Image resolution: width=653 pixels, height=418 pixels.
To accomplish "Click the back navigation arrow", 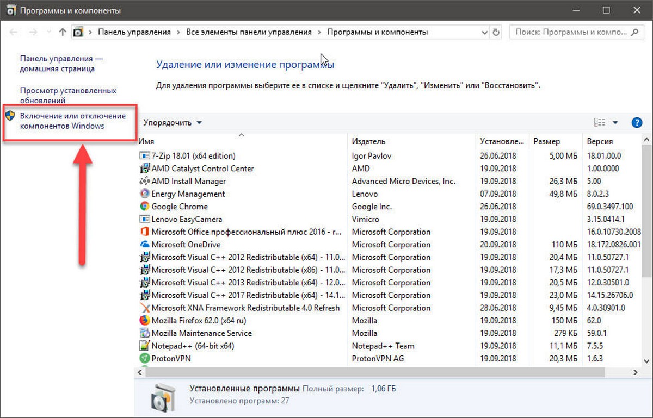I will click(x=14, y=32).
